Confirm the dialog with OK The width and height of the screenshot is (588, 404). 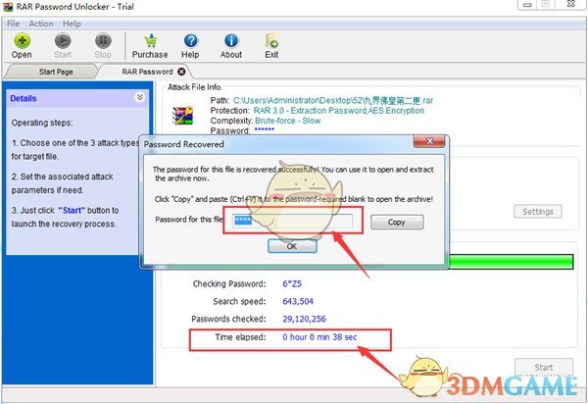click(x=292, y=246)
